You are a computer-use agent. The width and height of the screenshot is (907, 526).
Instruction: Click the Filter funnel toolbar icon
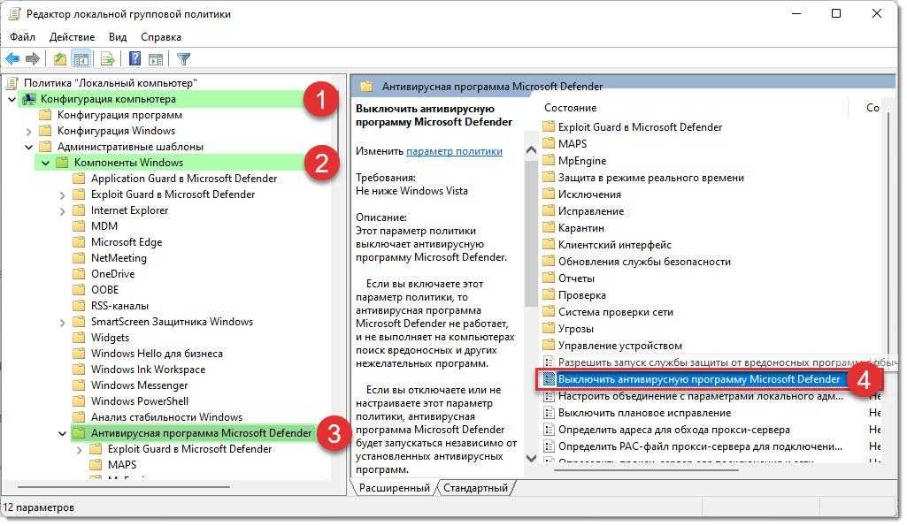(x=183, y=58)
